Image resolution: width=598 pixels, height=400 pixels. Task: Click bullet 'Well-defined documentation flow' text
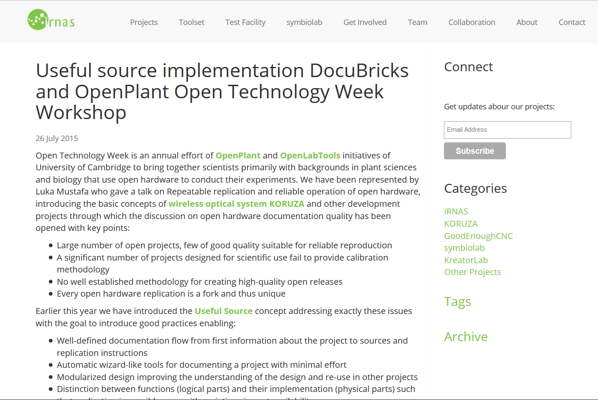[232, 347]
